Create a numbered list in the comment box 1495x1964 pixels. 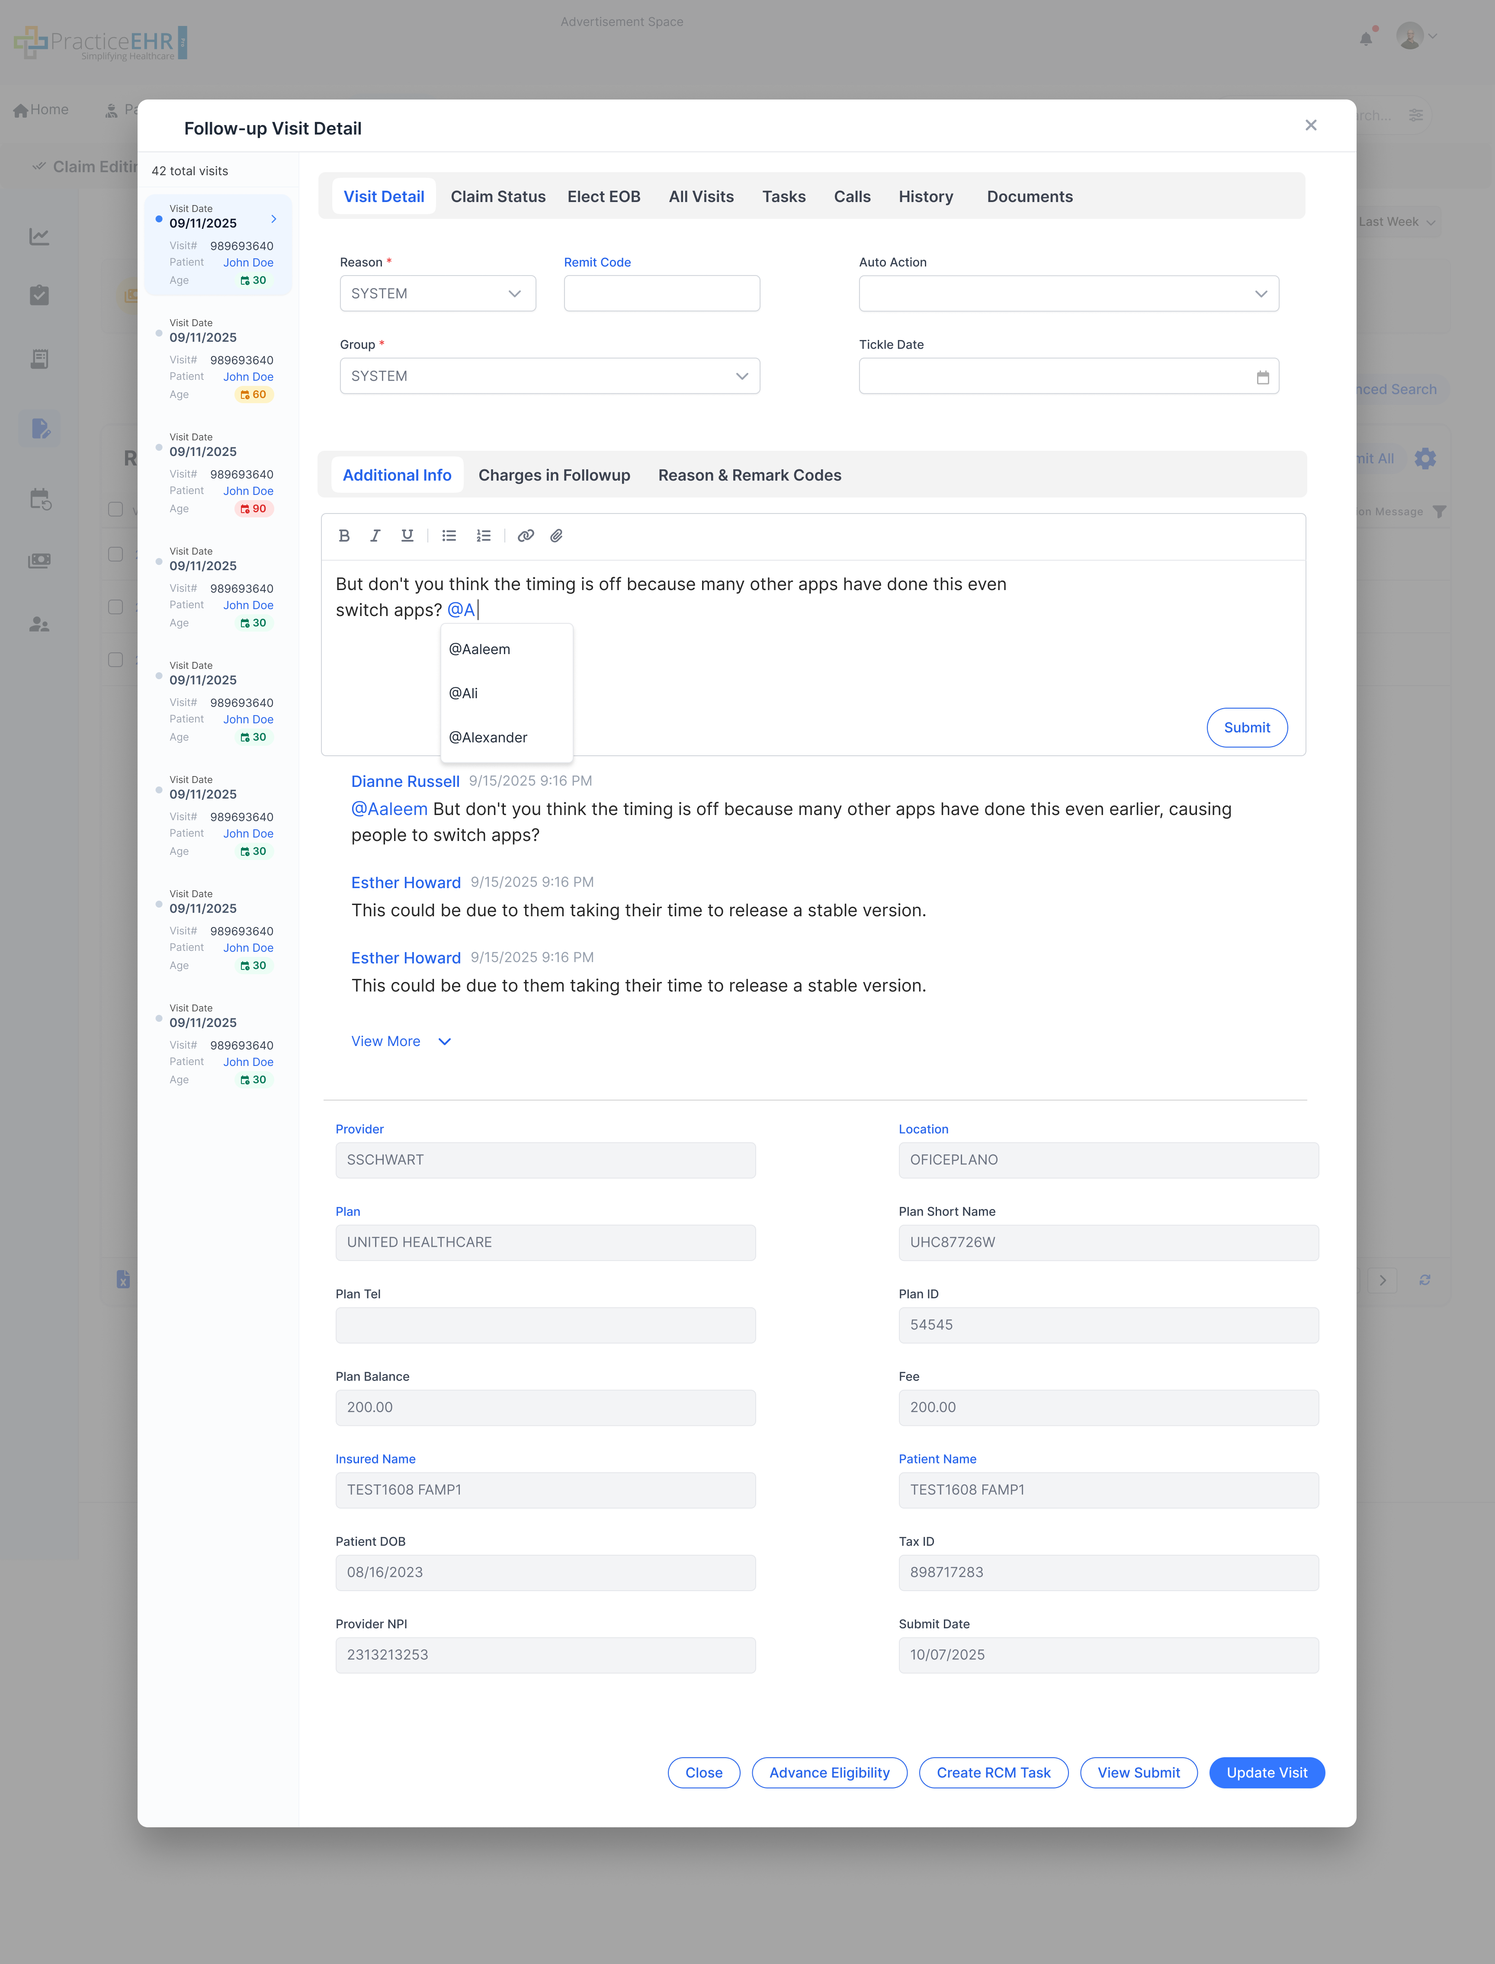(x=483, y=535)
